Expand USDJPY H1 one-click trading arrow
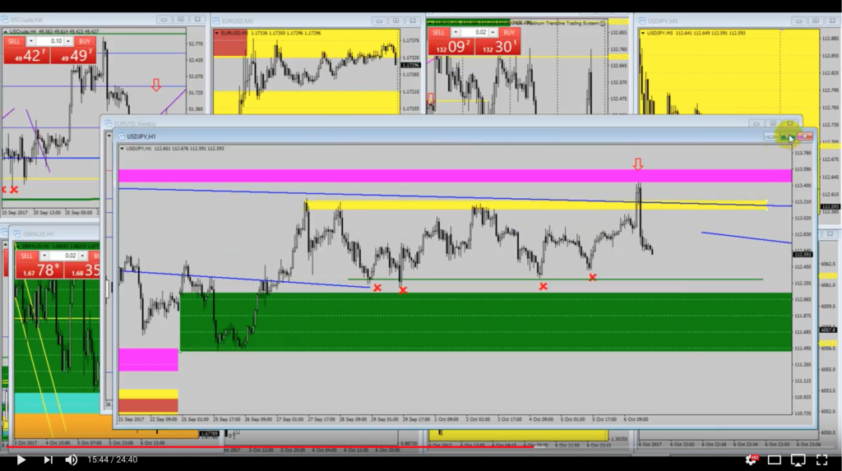 123,149
